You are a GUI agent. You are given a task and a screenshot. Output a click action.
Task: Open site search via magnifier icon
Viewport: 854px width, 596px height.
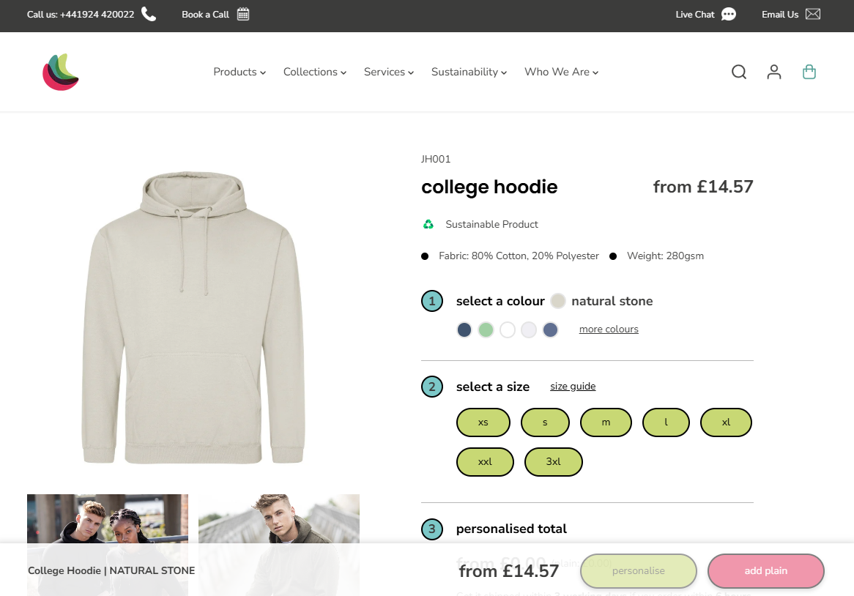point(739,72)
